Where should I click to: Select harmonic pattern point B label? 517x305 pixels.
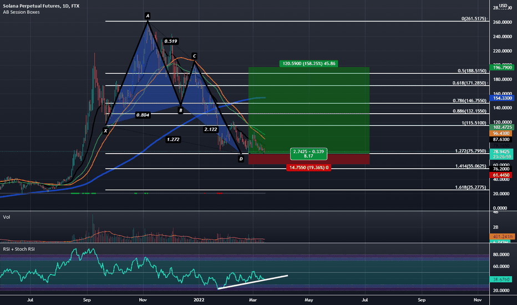[180, 110]
